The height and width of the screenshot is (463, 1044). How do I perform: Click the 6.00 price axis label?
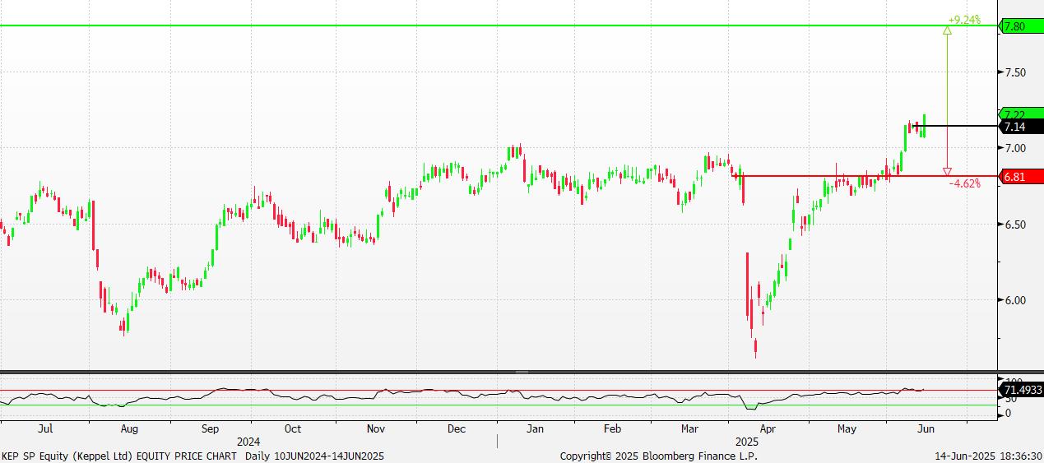pos(1014,300)
